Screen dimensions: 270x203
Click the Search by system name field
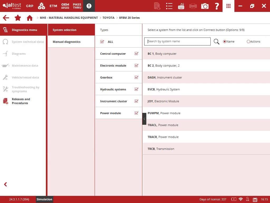click(177, 41)
